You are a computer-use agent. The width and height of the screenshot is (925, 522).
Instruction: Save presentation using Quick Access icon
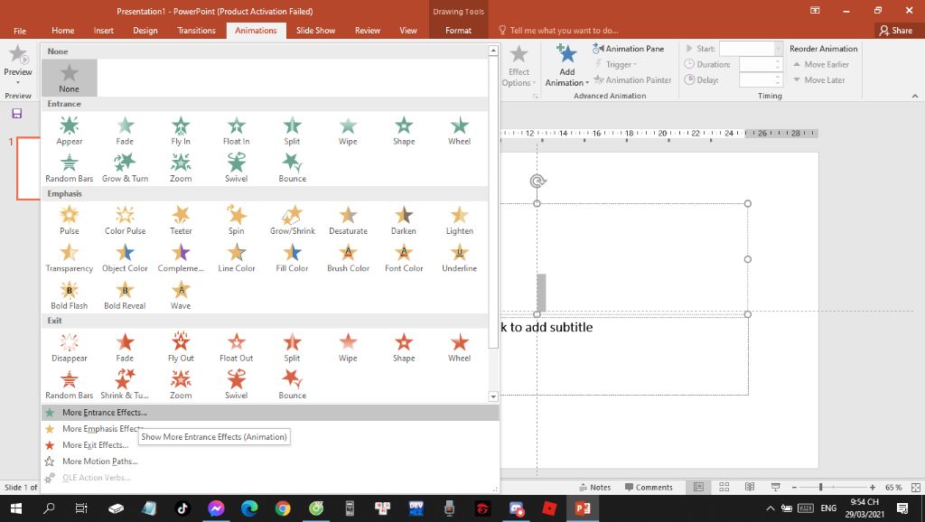pyautogui.click(x=17, y=114)
